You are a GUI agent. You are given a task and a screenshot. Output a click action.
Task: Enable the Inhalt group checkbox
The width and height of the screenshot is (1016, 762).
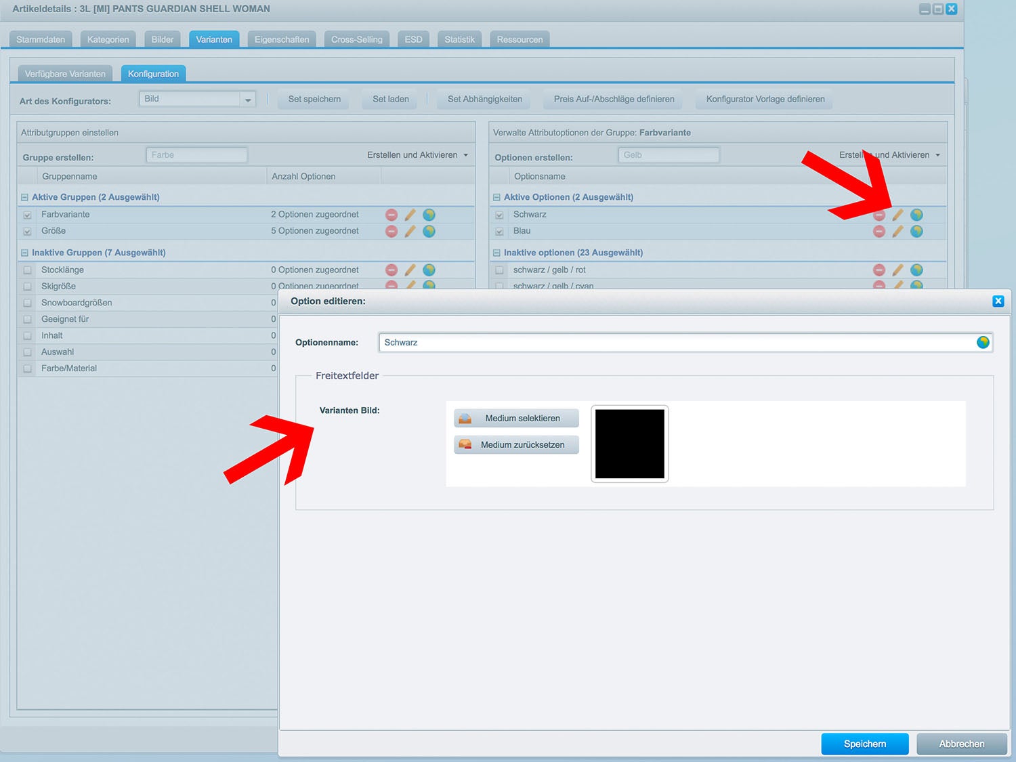(28, 335)
